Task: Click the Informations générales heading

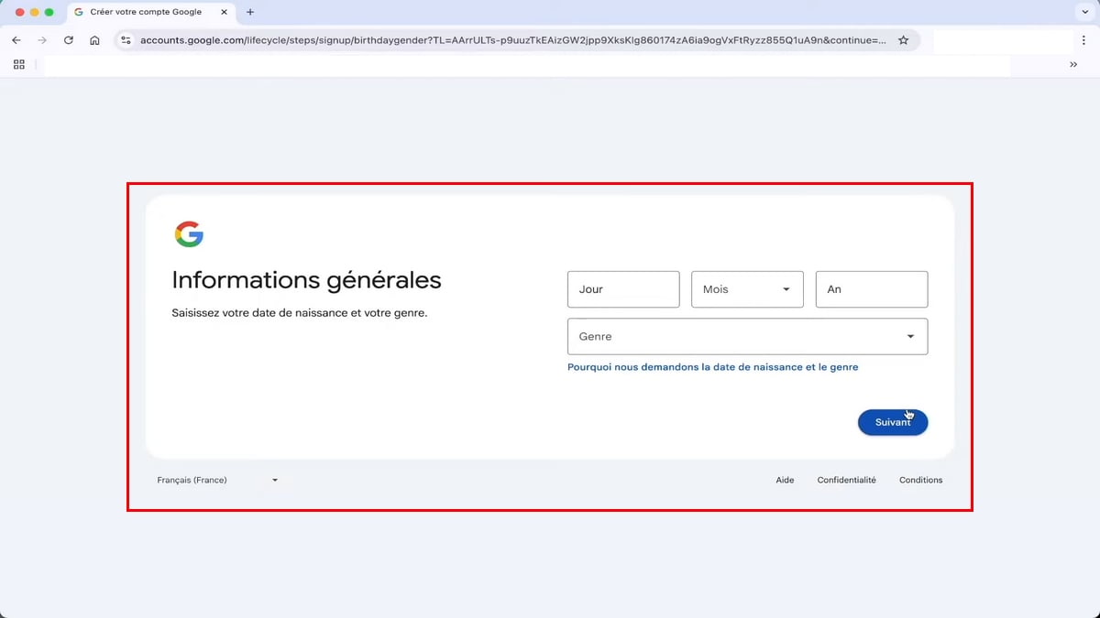Action: 307,279
